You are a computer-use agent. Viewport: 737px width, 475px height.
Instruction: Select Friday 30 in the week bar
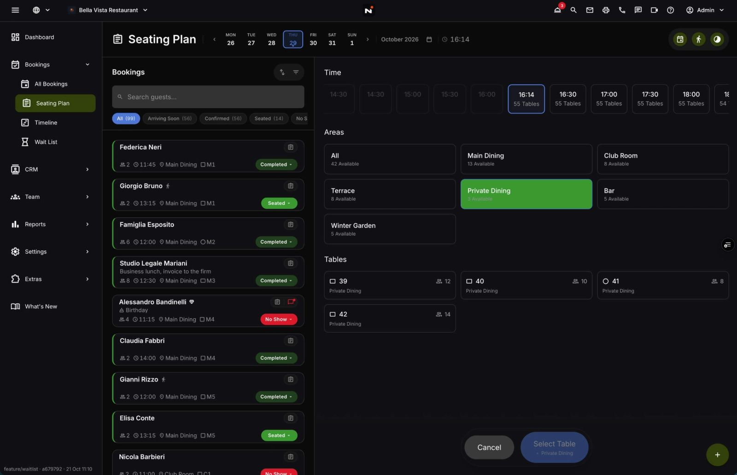tap(313, 40)
